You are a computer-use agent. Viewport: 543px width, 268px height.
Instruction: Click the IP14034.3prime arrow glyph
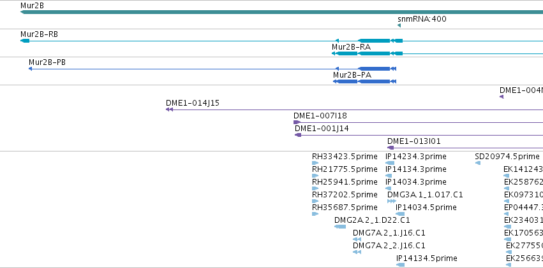[389, 188]
